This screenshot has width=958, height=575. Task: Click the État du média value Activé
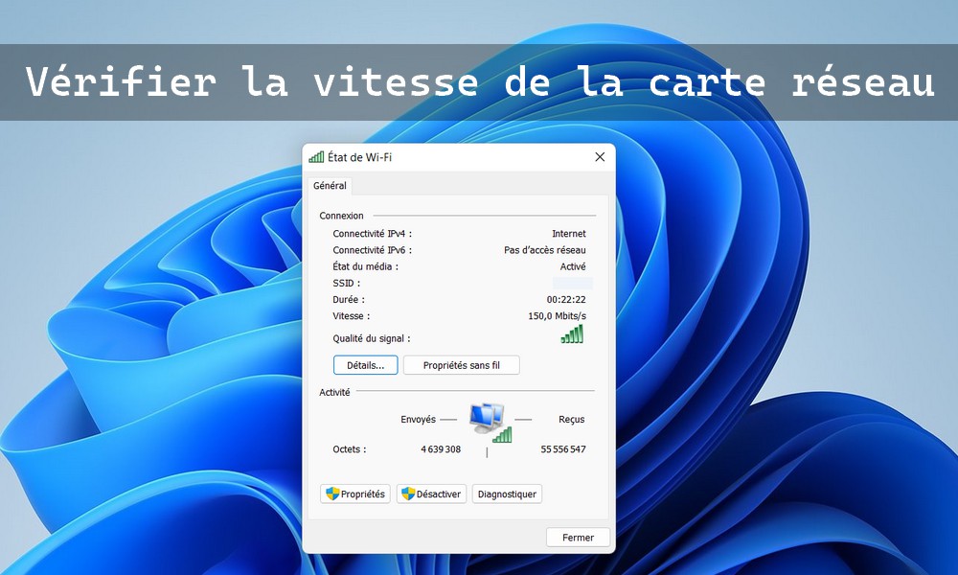click(x=573, y=266)
